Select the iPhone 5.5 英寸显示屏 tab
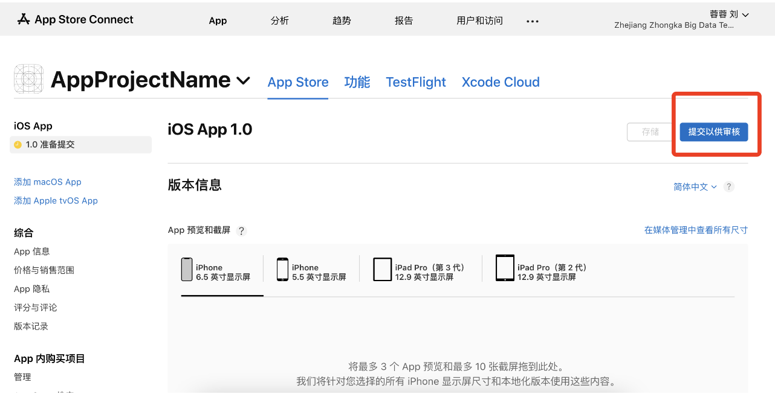 [311, 269]
